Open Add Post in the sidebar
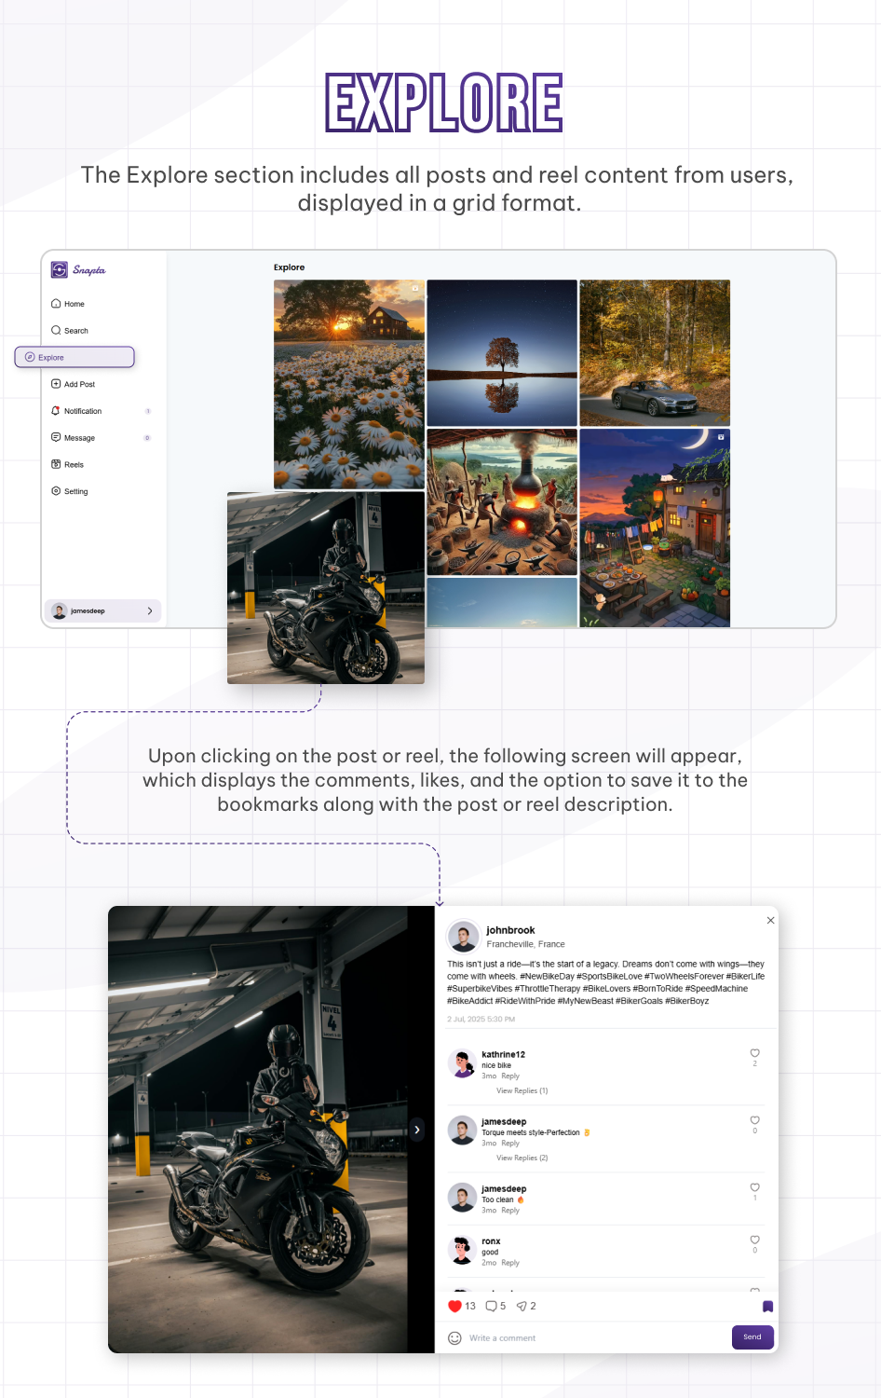 73,384
